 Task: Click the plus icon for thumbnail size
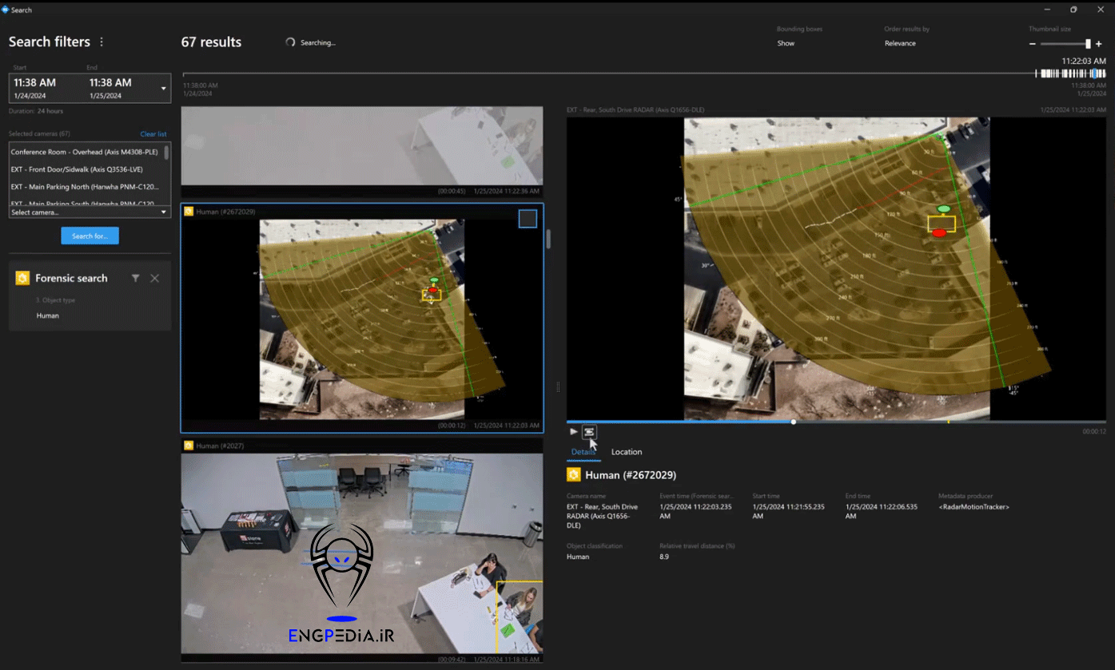coord(1099,44)
